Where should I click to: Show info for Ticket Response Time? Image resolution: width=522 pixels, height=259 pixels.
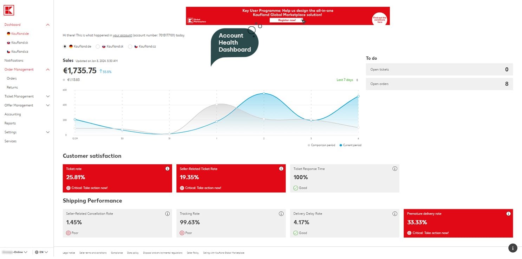click(394, 169)
